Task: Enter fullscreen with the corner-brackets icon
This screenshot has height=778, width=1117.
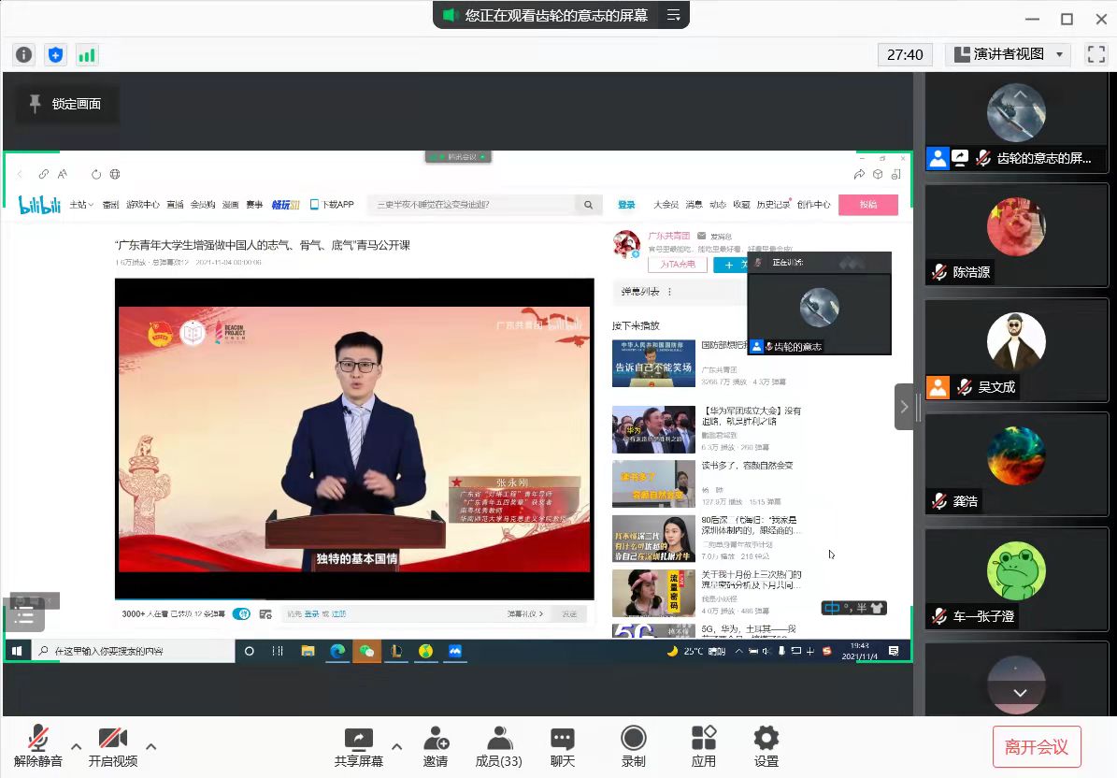Action: (1096, 54)
